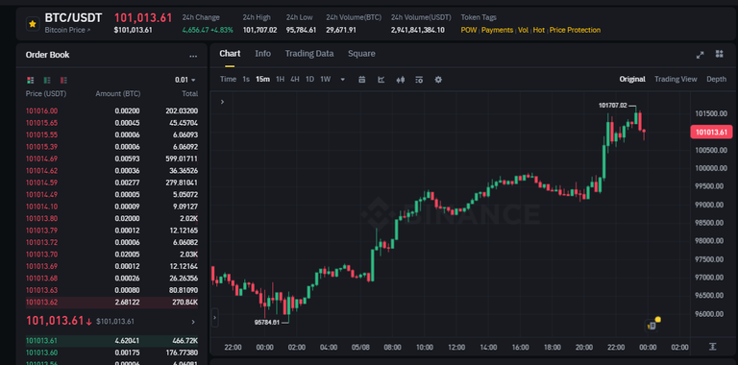Open the multi-chart grid layout icon
This screenshot has height=365, width=738.
[x=719, y=54]
